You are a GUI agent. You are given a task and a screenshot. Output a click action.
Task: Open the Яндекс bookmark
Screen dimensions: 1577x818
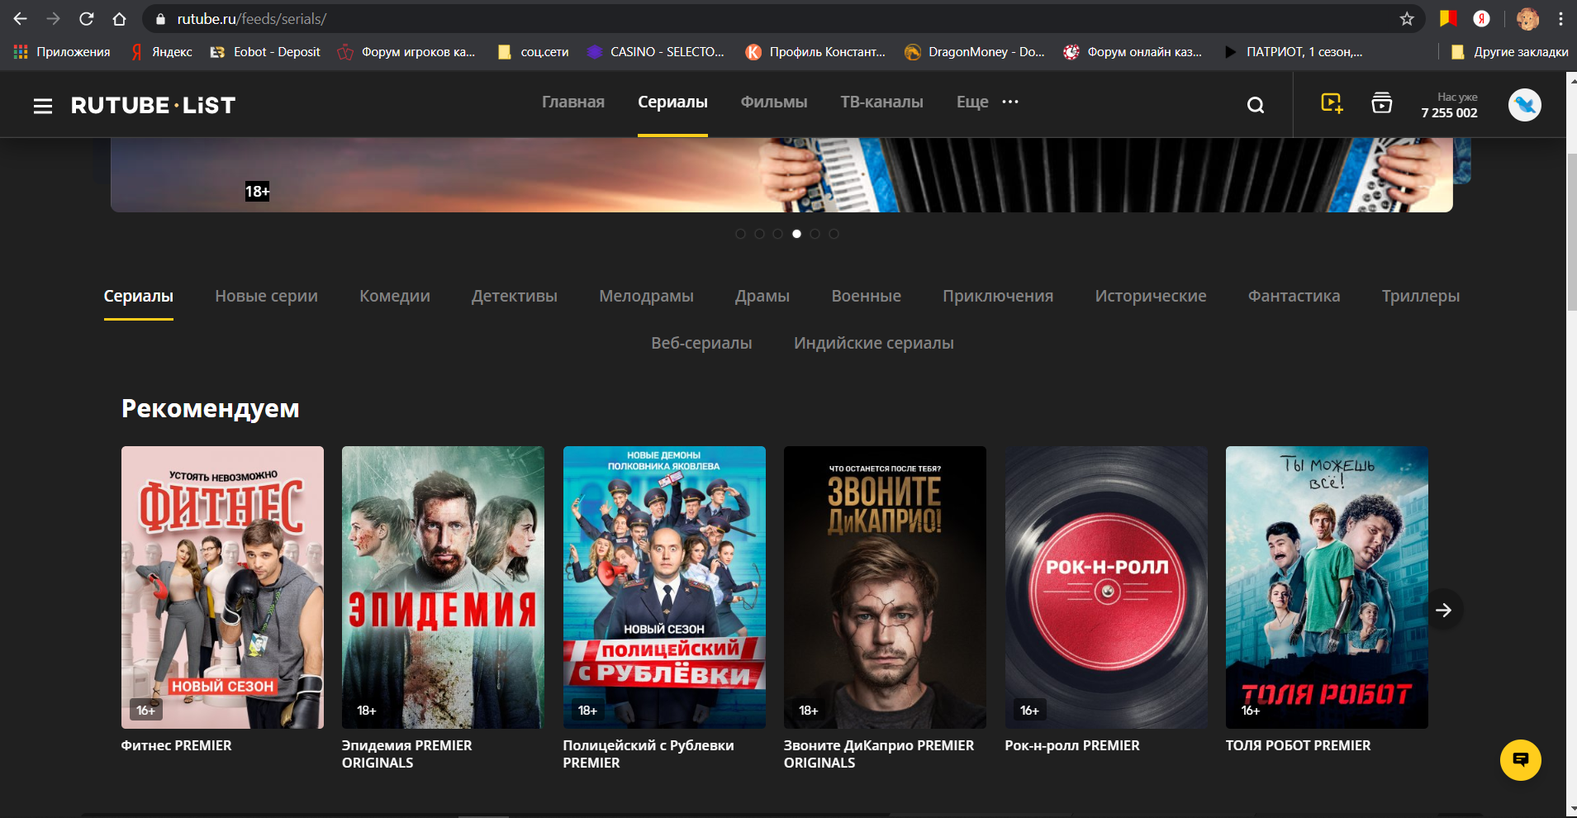pyautogui.click(x=162, y=51)
